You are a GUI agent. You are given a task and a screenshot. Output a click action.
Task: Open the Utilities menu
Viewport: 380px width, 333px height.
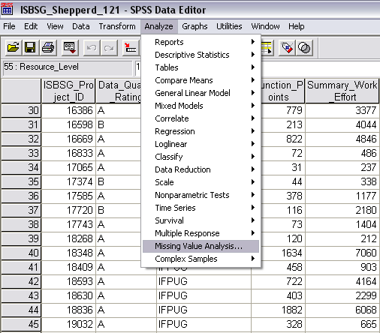[229, 26]
